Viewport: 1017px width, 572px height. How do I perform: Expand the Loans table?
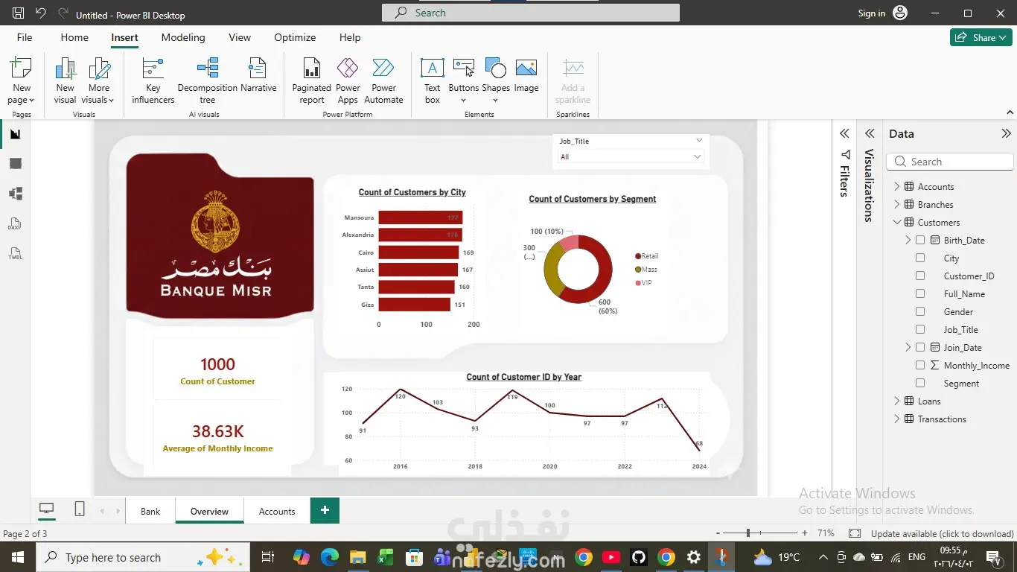coord(896,401)
